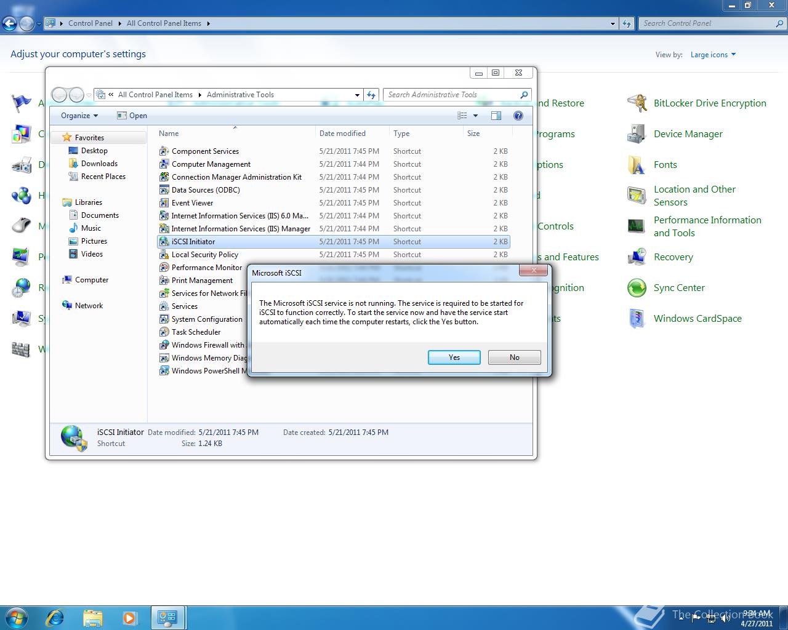The image size is (788, 630).
Task: Sort files by the Name column header
Action: (235, 134)
